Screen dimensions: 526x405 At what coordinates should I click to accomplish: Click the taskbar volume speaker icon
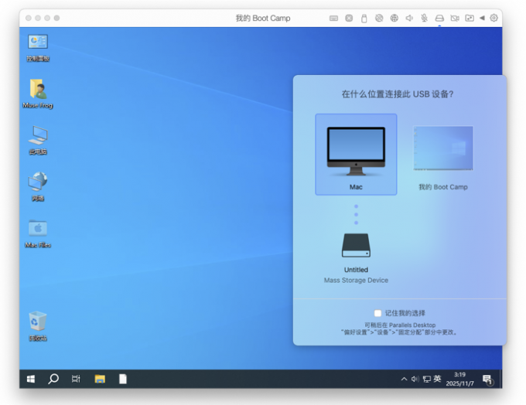coord(415,379)
